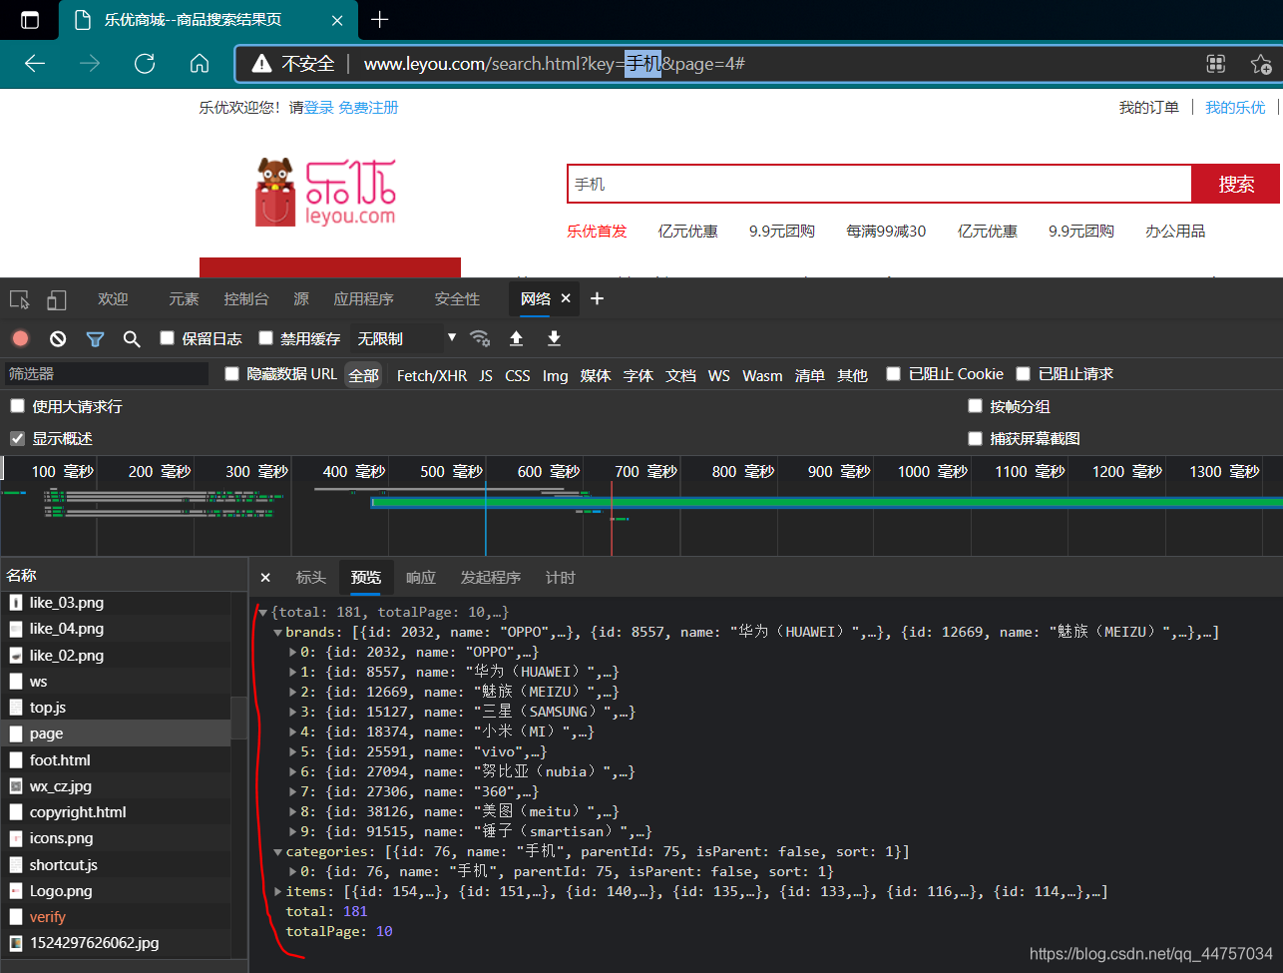This screenshot has width=1283, height=973.
Task: Click the browser back arrow
Action: pos(35,64)
